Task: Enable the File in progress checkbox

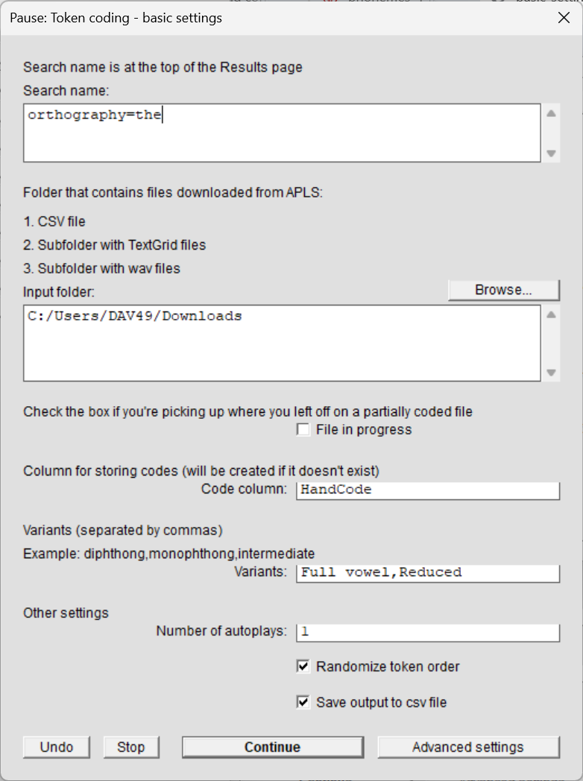Action: coord(303,430)
